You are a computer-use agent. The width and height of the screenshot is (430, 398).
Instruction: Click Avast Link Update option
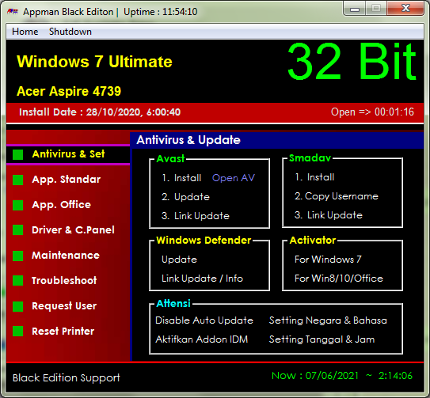(196, 216)
